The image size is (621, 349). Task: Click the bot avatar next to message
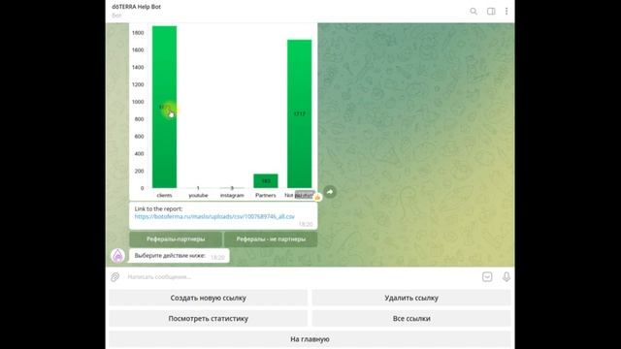coord(118,256)
